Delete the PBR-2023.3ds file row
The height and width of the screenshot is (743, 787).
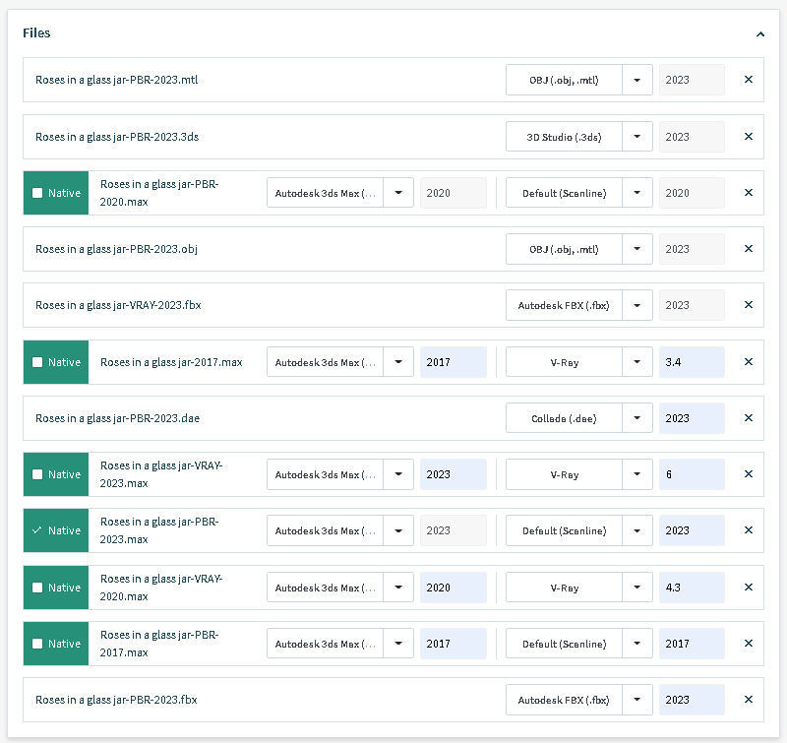coord(748,137)
